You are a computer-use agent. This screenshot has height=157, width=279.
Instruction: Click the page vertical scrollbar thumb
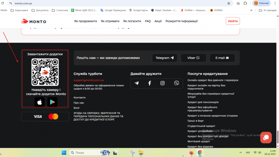(278, 137)
